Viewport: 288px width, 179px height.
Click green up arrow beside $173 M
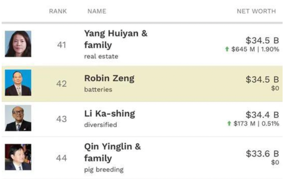click(x=229, y=123)
